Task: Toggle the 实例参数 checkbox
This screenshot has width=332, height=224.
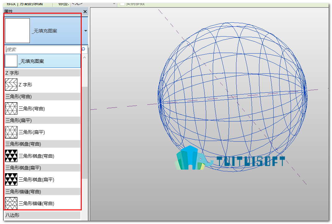Action: [x=122, y=4]
